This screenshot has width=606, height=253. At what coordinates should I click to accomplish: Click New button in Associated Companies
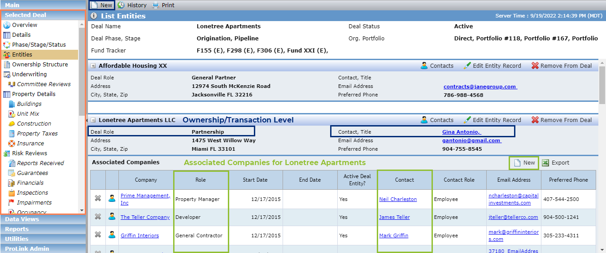tap(524, 163)
